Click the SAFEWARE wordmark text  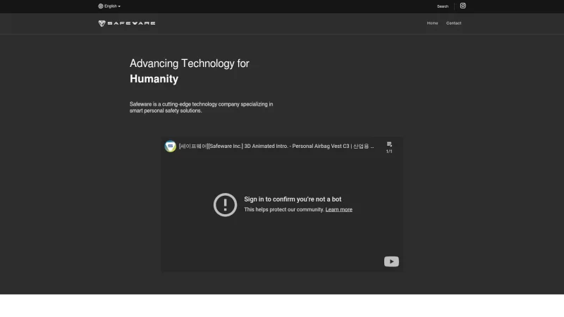click(131, 23)
